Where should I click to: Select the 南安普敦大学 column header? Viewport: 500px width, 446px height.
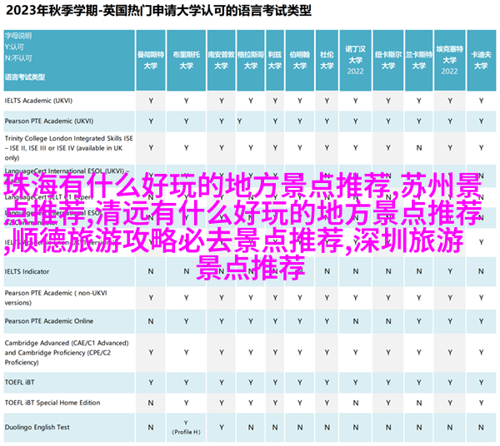point(222,60)
